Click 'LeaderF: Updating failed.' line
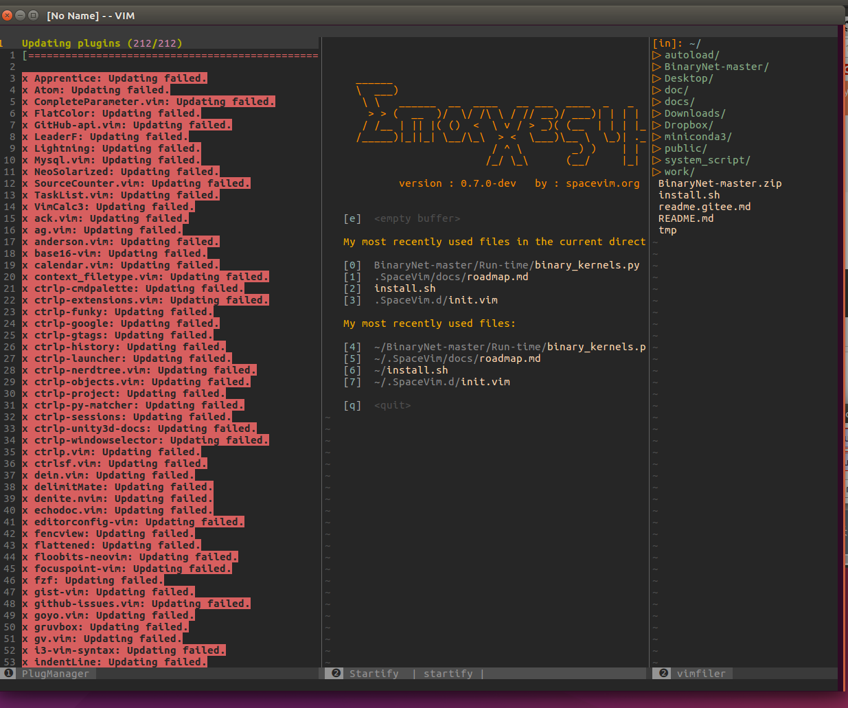Image resolution: width=848 pixels, height=708 pixels. [x=105, y=137]
